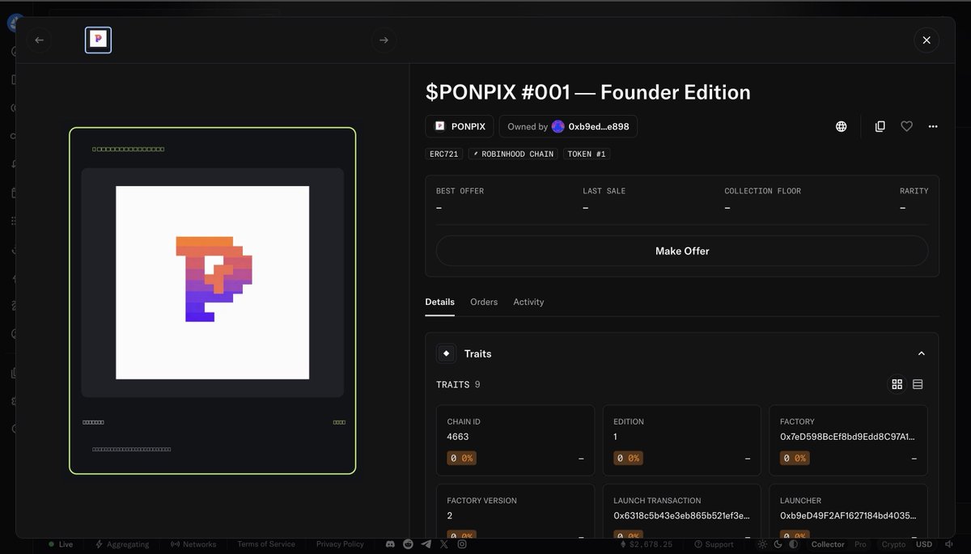Open the Instagram icon in footer

tap(462, 544)
